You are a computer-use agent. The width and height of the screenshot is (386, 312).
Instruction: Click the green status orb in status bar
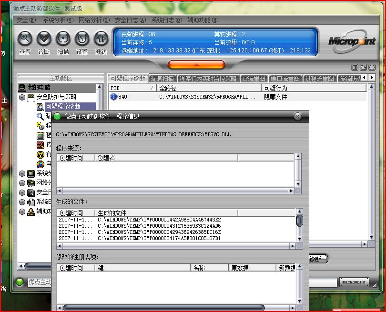tap(20, 282)
